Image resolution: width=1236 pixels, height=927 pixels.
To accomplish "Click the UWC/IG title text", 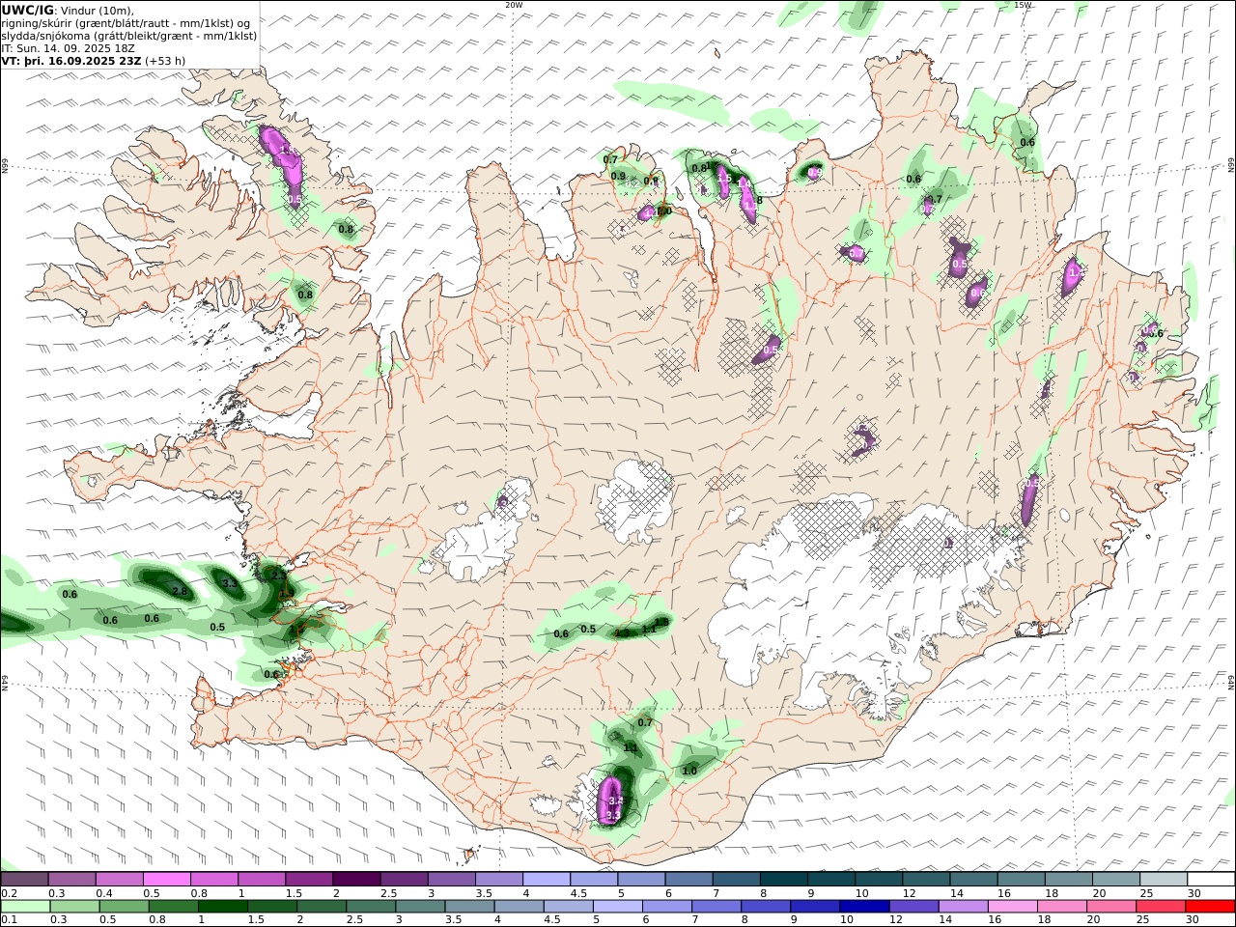I will click(27, 10).
